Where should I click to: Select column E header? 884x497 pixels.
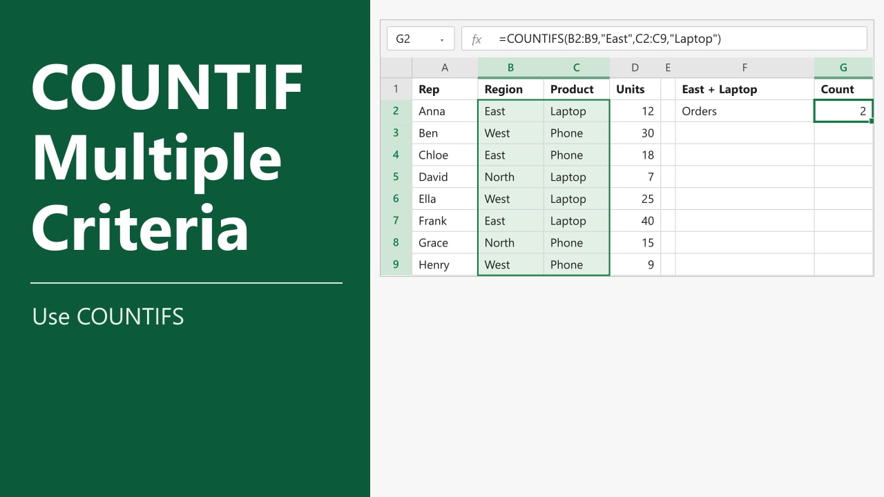(668, 68)
